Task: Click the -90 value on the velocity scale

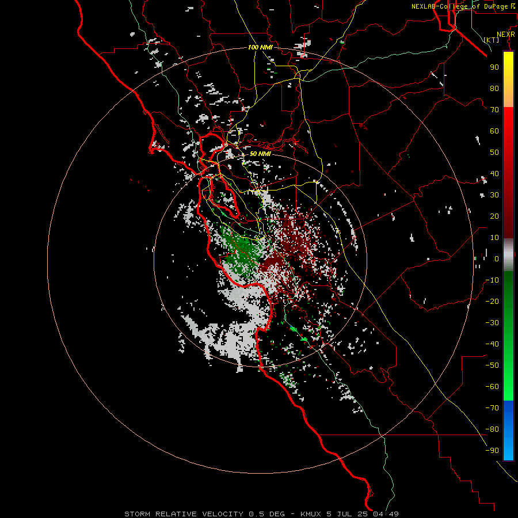Action: coord(492,451)
